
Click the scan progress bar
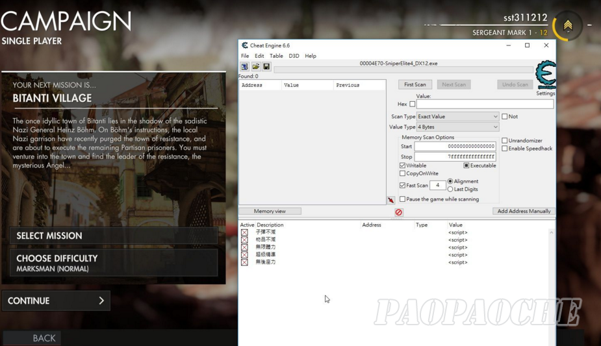403,69
